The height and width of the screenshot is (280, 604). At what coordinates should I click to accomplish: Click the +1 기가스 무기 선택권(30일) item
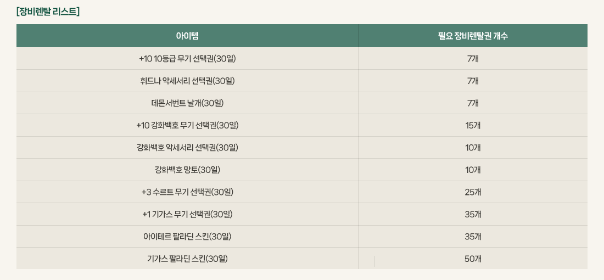pyautogui.click(x=187, y=214)
